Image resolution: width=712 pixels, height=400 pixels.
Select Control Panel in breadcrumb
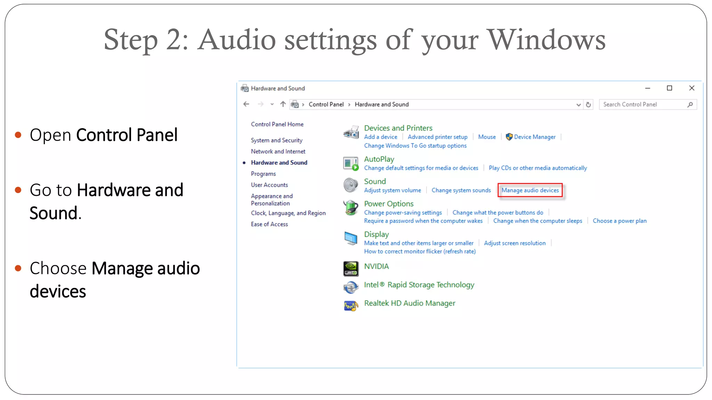(326, 105)
